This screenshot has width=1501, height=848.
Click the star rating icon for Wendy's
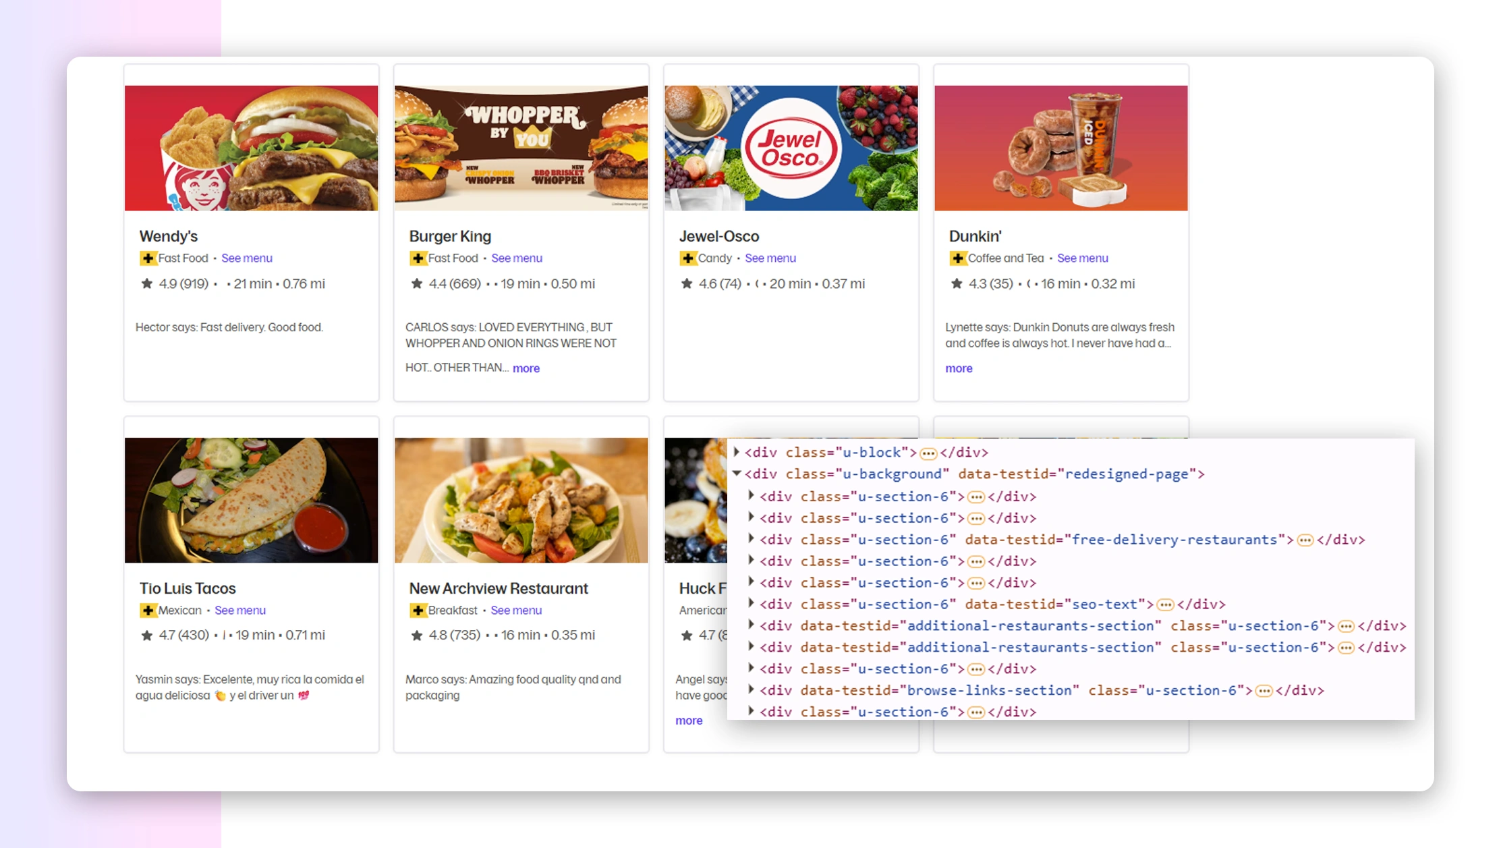146,284
